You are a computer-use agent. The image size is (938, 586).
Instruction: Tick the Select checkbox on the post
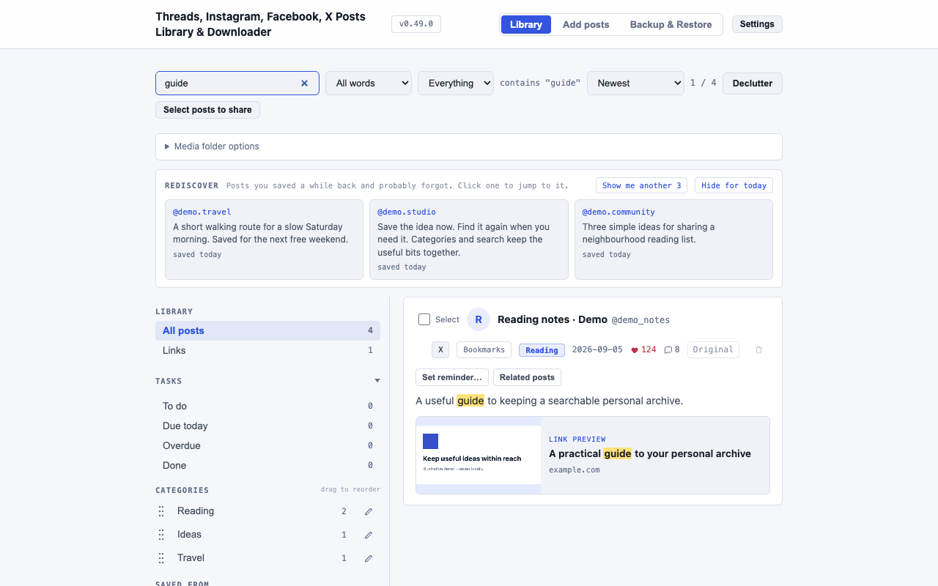point(424,319)
